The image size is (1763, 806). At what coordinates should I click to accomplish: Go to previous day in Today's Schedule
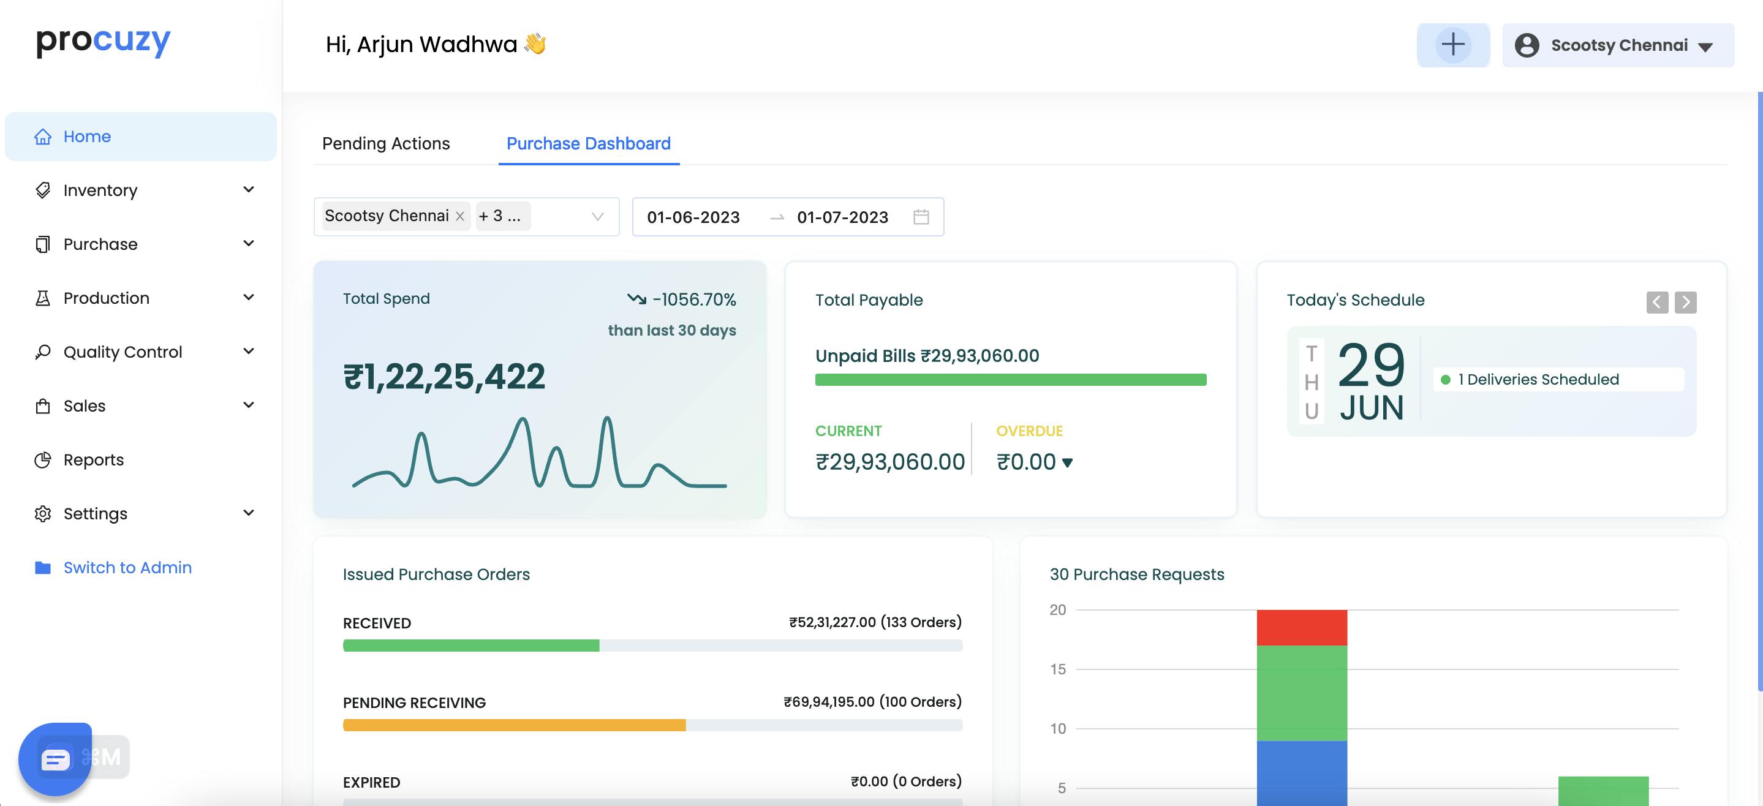[x=1657, y=302]
